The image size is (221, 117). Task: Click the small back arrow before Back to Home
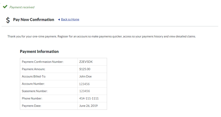(59, 19)
